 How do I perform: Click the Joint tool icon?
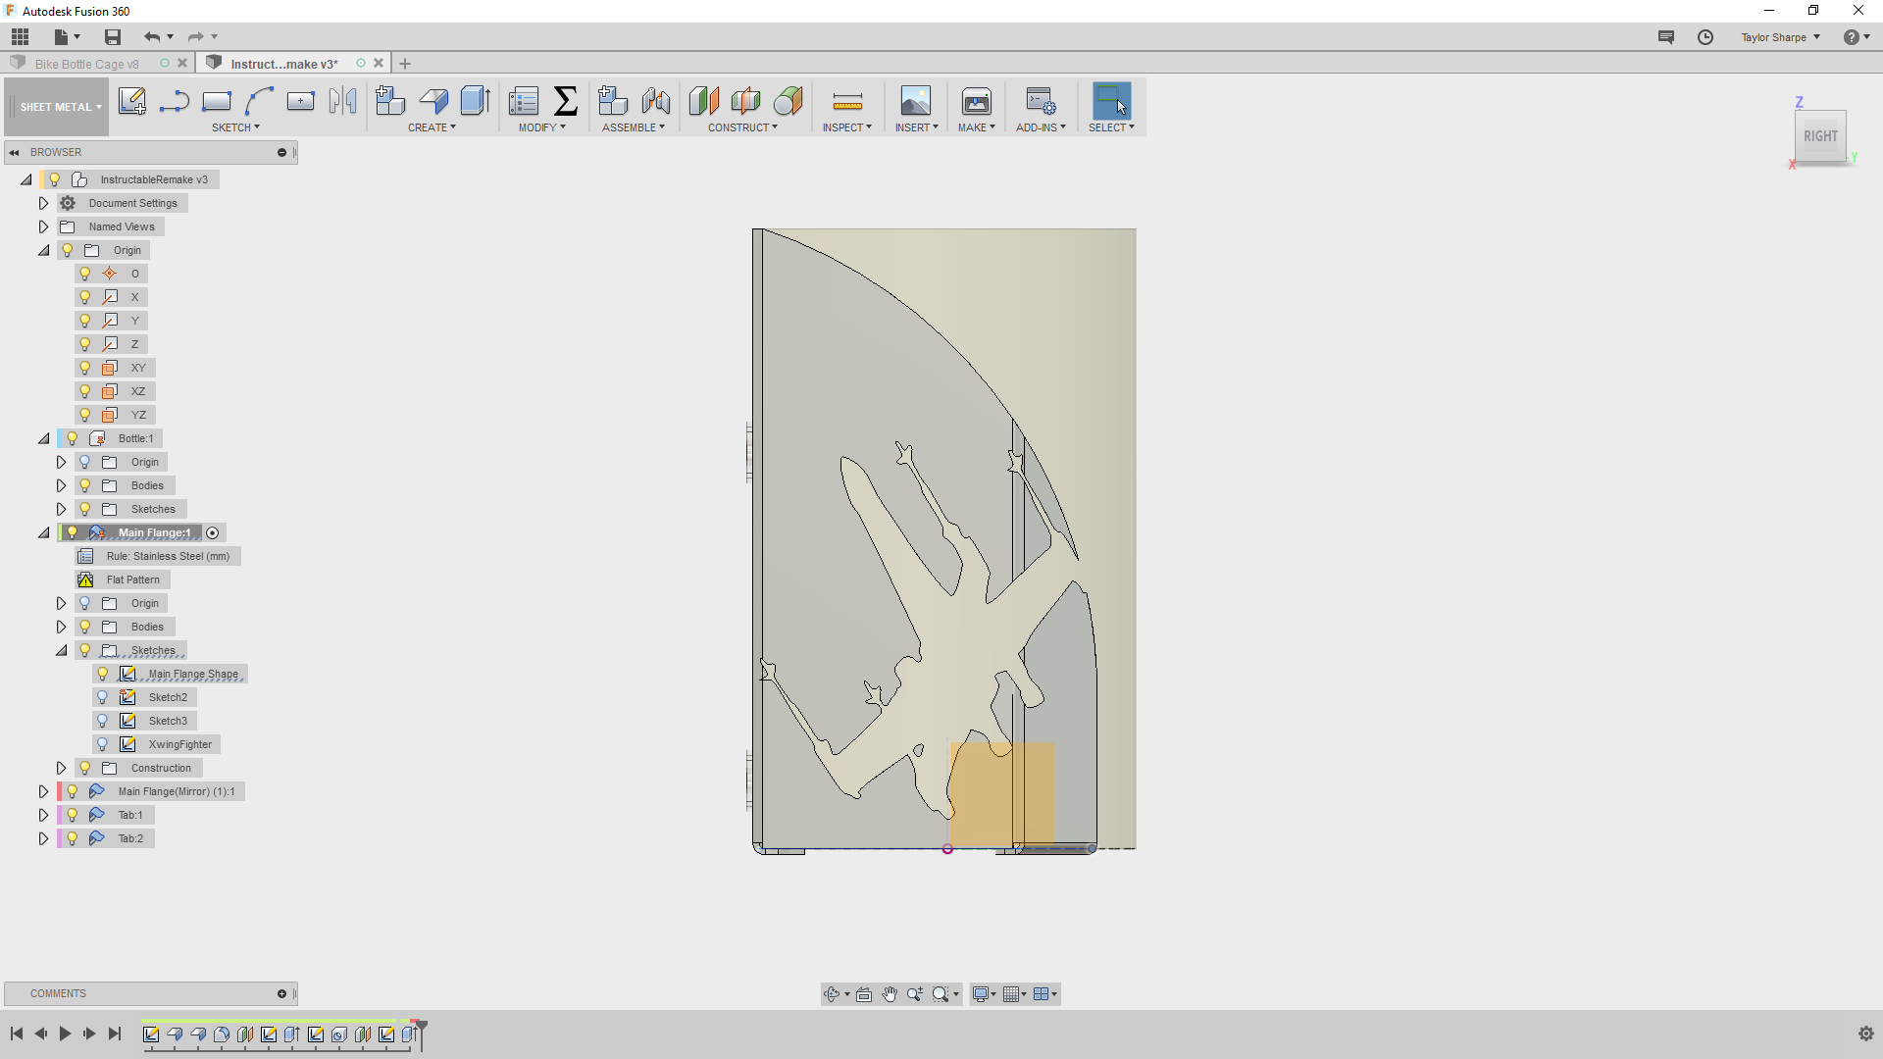[656, 101]
